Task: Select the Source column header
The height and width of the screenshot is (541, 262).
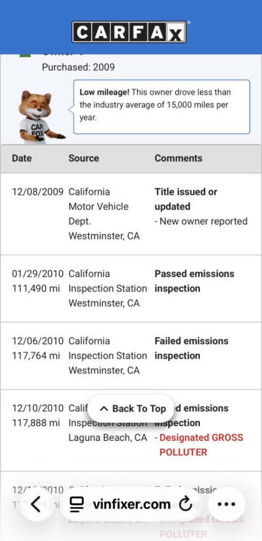Action: [84, 158]
